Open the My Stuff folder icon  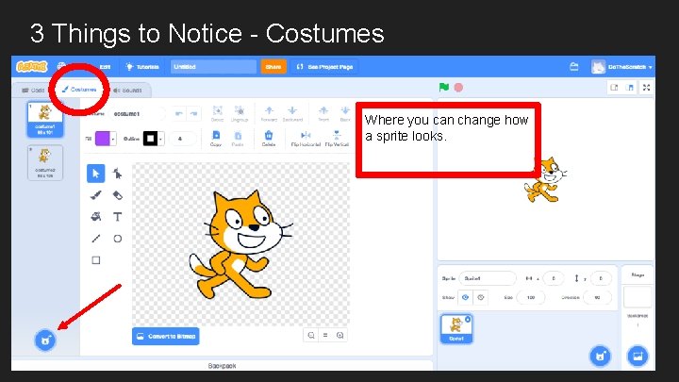[574, 67]
